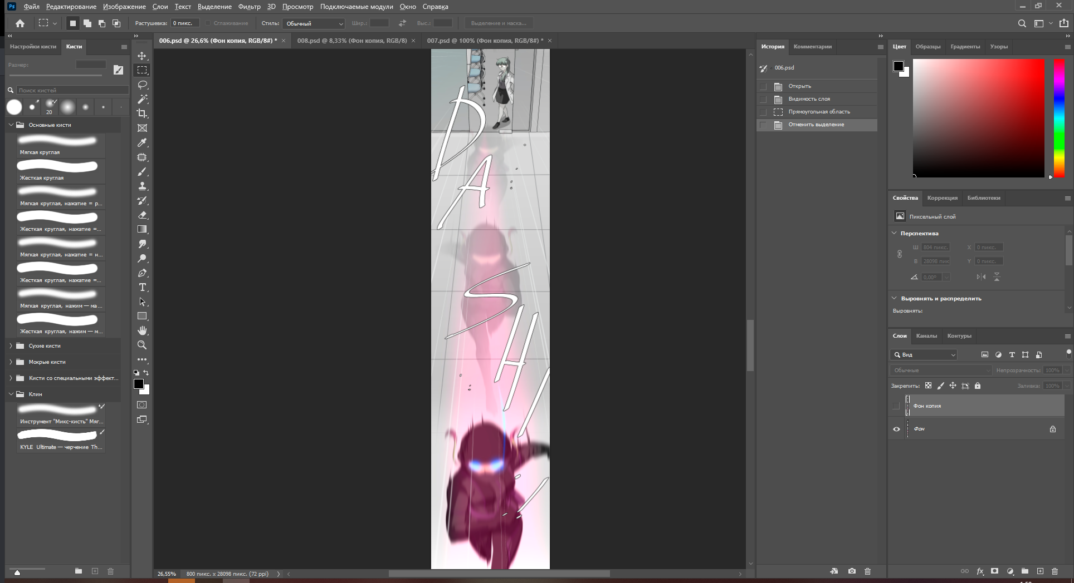
Task: Open the Коррекция panel tab
Action: point(942,198)
